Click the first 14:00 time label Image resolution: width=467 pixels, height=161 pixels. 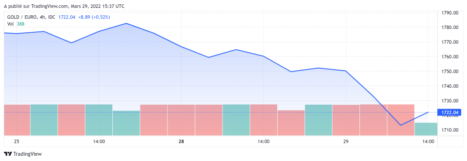pos(99,142)
